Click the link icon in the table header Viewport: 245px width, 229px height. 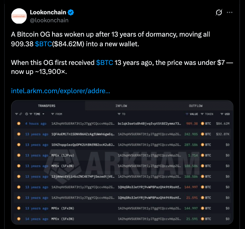coord(21,114)
